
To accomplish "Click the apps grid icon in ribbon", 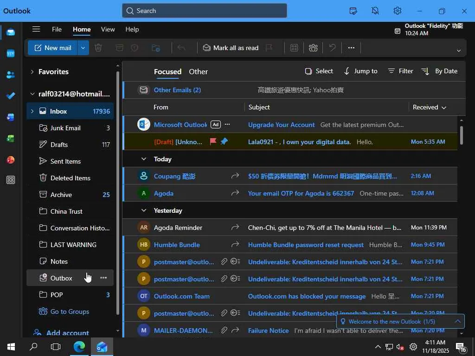I will click(294, 48).
